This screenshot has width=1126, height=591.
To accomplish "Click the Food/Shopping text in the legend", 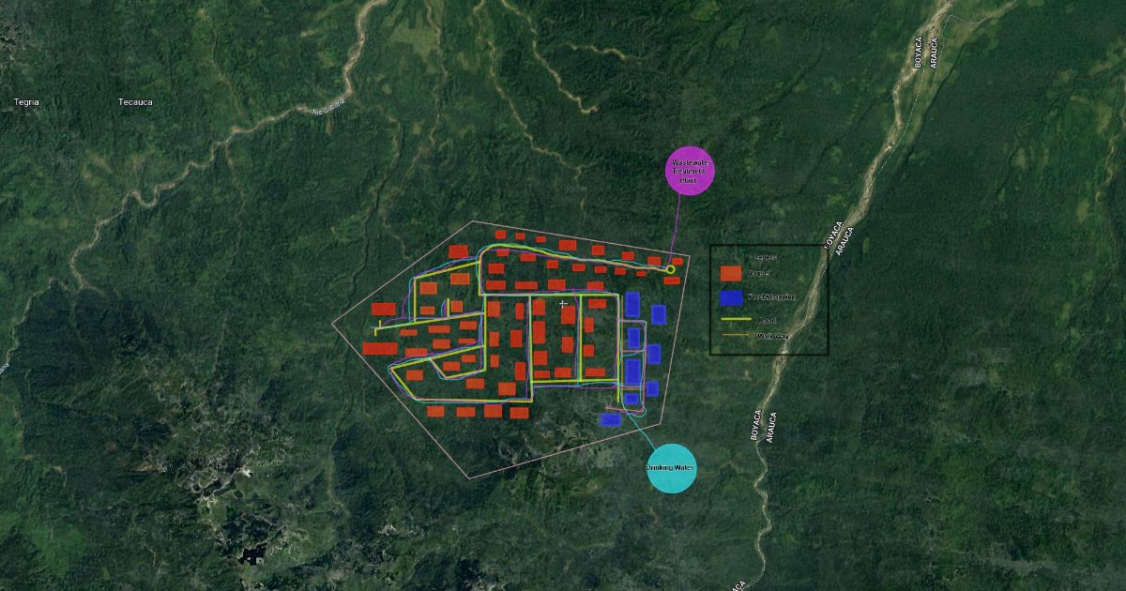I will pyautogui.click(x=771, y=297).
